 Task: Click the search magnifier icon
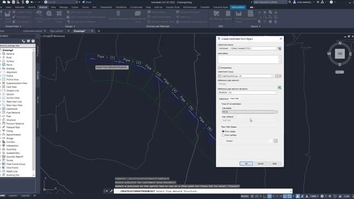(290, 2)
